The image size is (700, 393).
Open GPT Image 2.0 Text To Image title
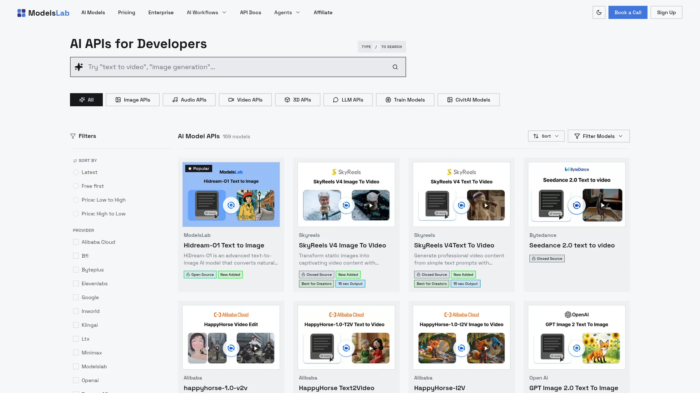tap(574, 388)
